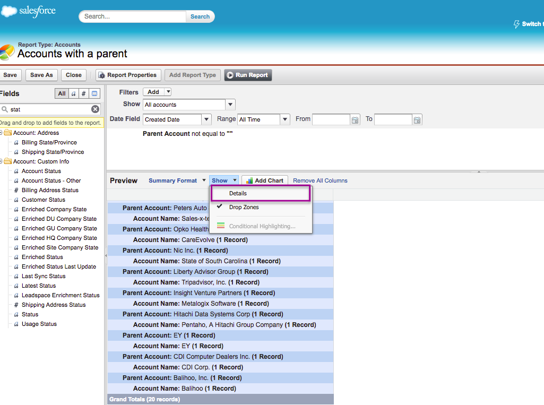Click the number icon beside Billing Address Status
Image resolution: width=544 pixels, height=405 pixels.
tap(16, 190)
